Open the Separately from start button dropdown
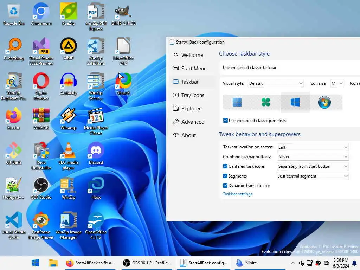This screenshot has height=270, width=360. tap(313, 166)
